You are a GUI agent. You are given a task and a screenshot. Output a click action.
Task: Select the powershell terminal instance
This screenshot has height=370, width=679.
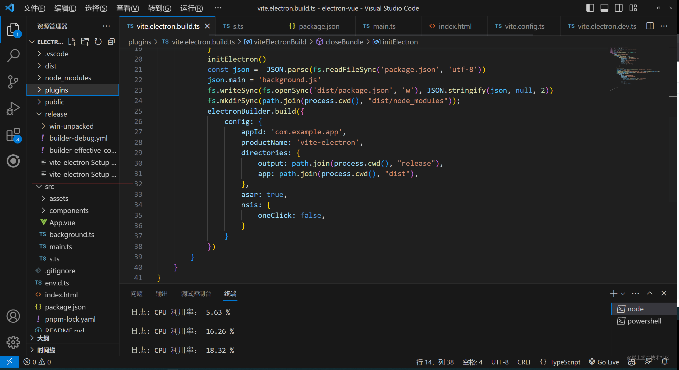[x=644, y=321]
